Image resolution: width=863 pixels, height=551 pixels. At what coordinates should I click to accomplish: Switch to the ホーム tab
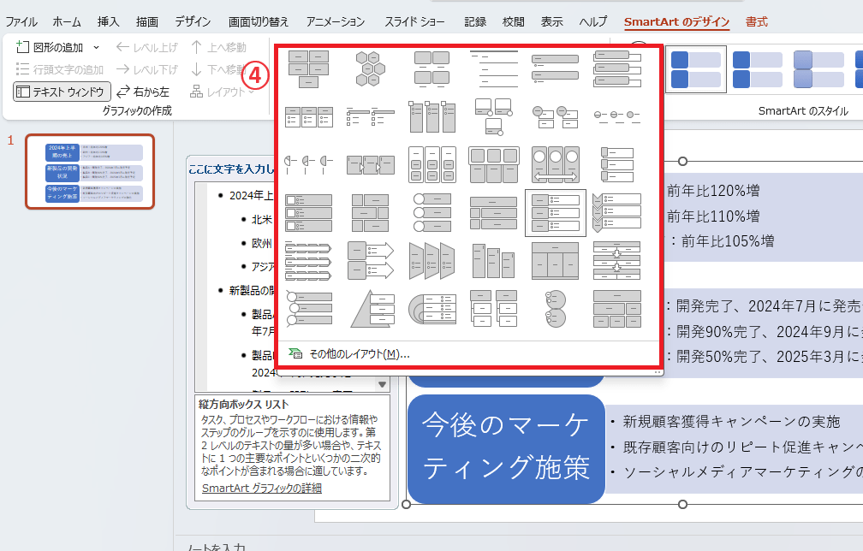tap(67, 22)
